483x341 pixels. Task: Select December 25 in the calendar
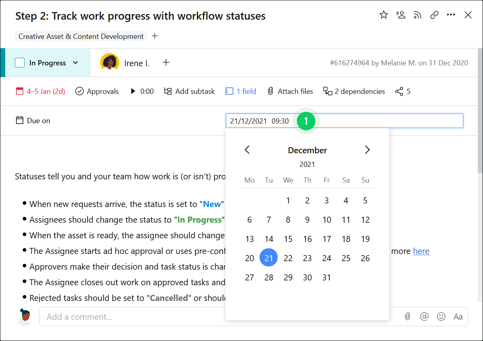(x=346, y=258)
